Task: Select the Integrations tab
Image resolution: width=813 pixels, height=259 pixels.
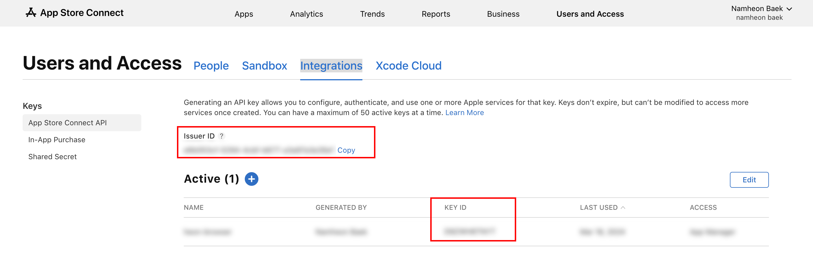Action: point(331,66)
